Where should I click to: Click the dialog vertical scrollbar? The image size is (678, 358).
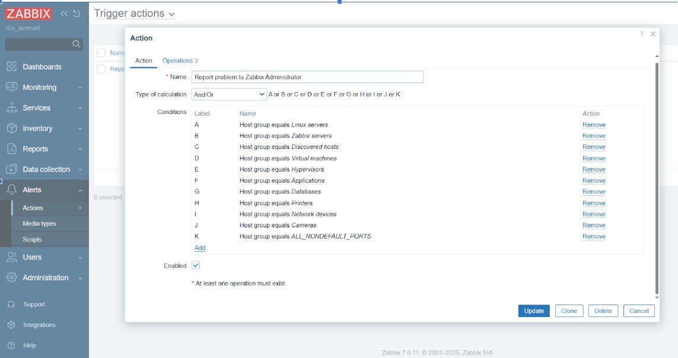point(656,178)
